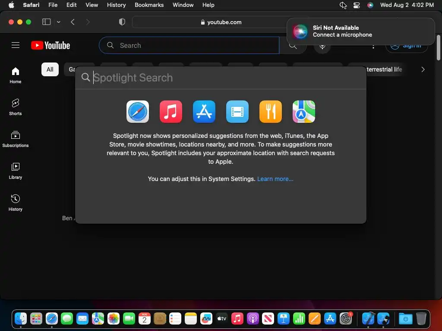Open Launchpad from the Dock
The width and height of the screenshot is (442, 331).
(x=36, y=319)
